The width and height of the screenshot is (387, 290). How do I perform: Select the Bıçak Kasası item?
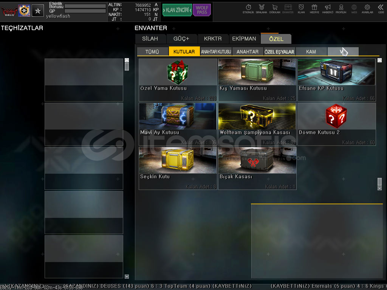tap(257, 168)
